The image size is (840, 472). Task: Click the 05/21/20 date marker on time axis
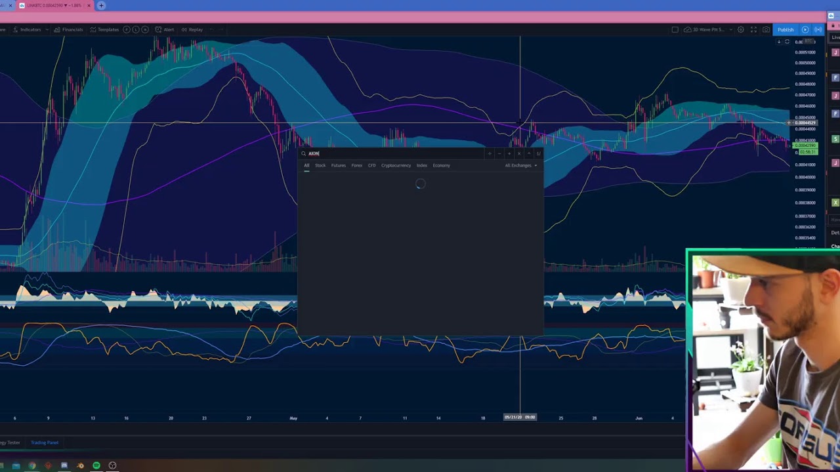click(x=520, y=417)
